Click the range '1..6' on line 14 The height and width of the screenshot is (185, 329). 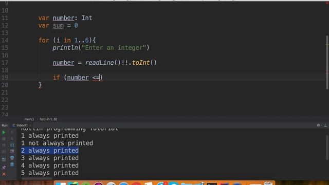click(x=81, y=40)
